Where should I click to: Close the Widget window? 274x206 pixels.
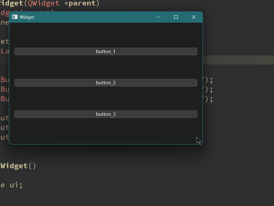pyautogui.click(x=193, y=17)
